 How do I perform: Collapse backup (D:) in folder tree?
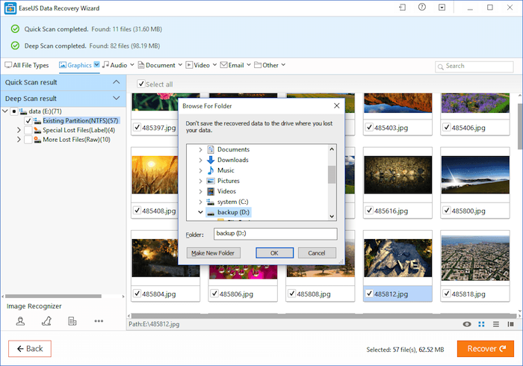click(x=200, y=212)
